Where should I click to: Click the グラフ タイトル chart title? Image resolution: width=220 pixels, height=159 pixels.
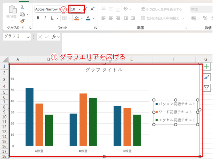(x=104, y=70)
